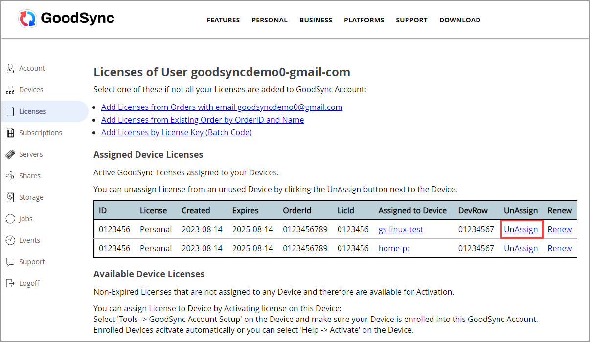Screen dimensions: 590x342
Task: Renew the home-pc device license
Action: pos(560,248)
